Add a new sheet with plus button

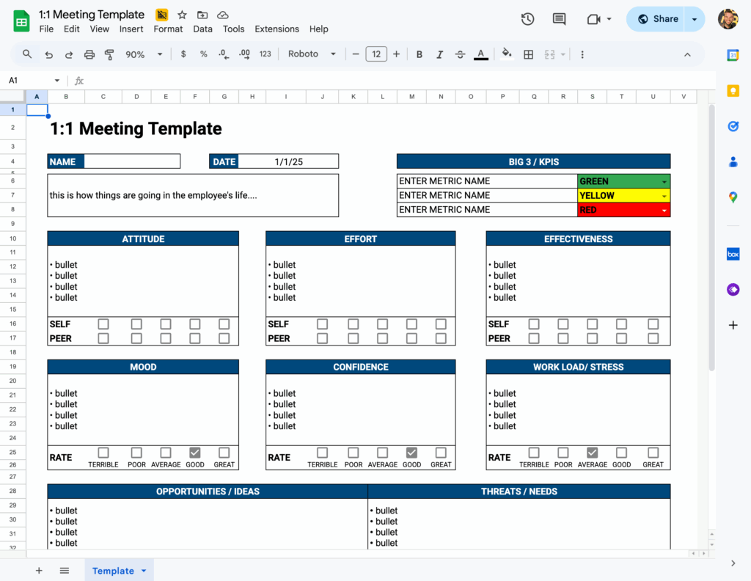(39, 571)
